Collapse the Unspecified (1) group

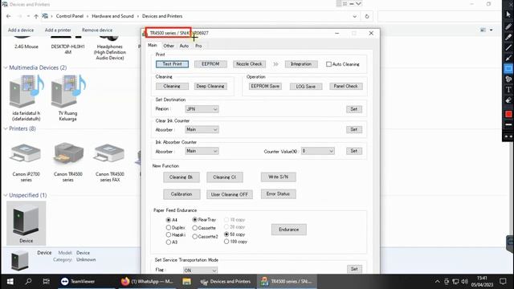point(6,195)
